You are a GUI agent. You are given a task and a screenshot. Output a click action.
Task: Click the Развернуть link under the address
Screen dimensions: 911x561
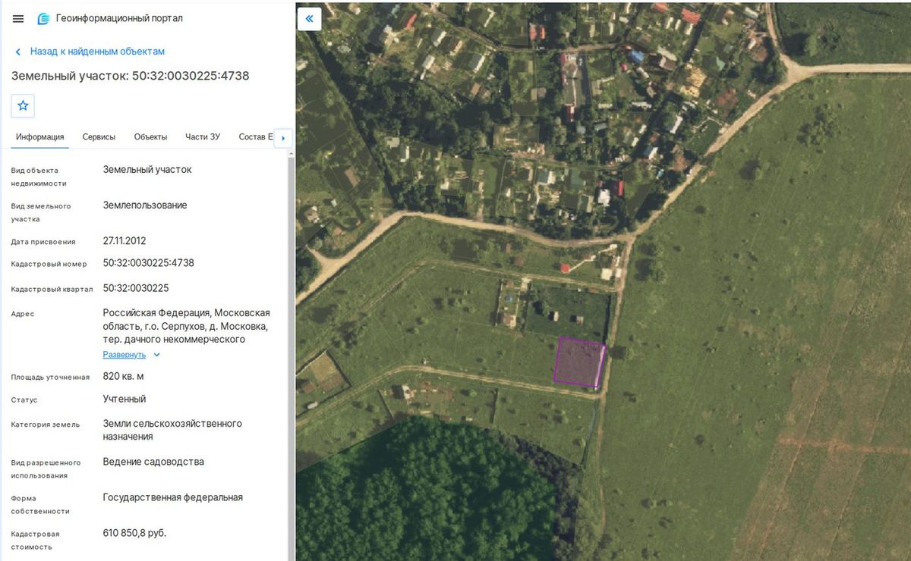coord(125,355)
